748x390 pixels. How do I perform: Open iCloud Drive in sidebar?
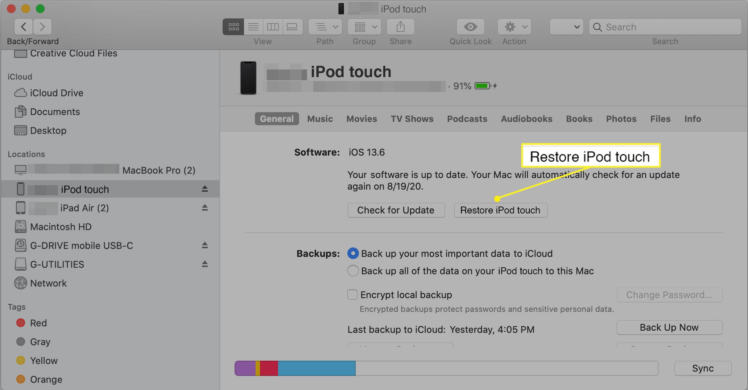pos(49,93)
